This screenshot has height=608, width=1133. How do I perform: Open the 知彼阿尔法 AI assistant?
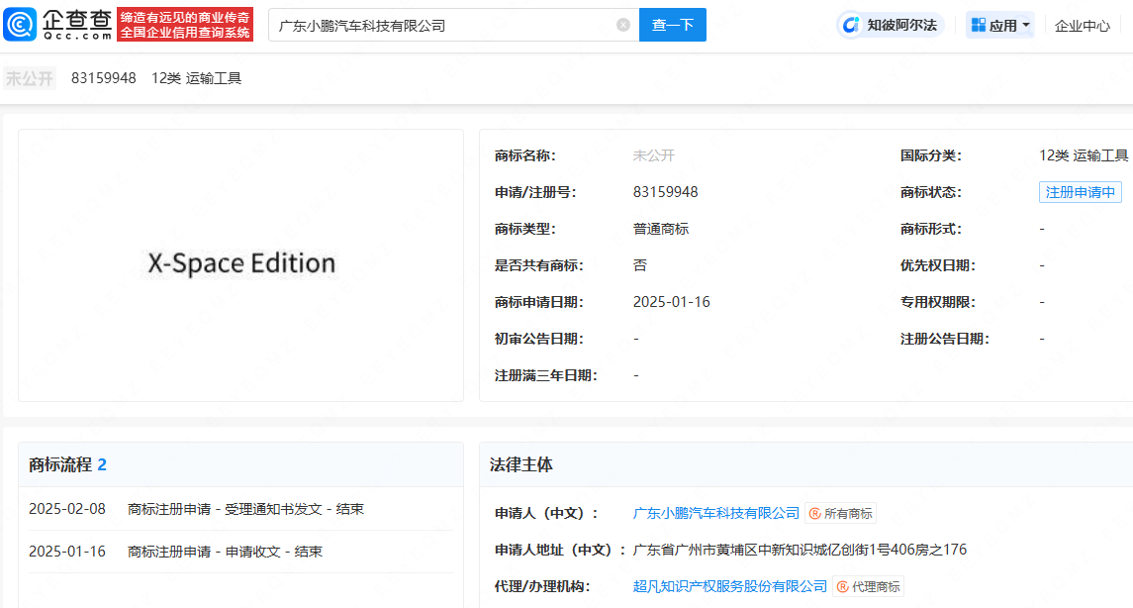click(891, 26)
